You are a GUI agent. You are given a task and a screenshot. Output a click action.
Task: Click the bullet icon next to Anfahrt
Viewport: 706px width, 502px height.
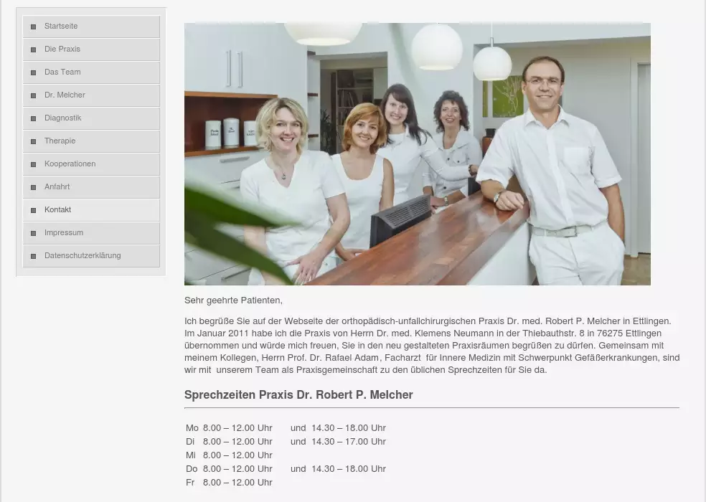34,187
